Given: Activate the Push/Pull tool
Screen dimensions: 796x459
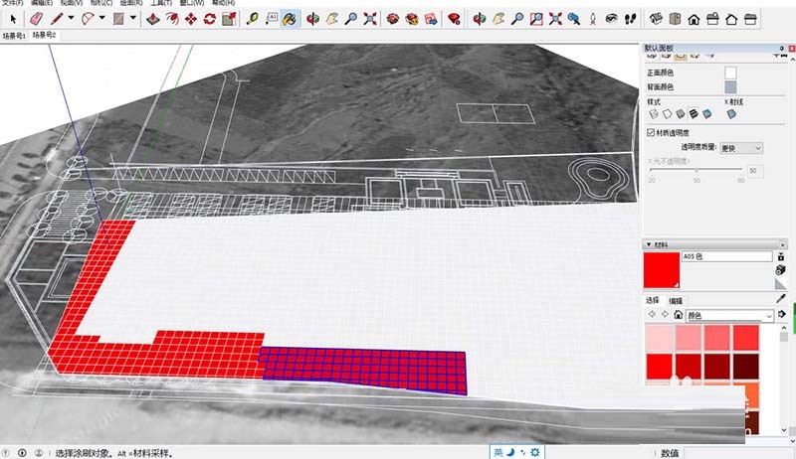Looking at the screenshot, I should point(153,19).
